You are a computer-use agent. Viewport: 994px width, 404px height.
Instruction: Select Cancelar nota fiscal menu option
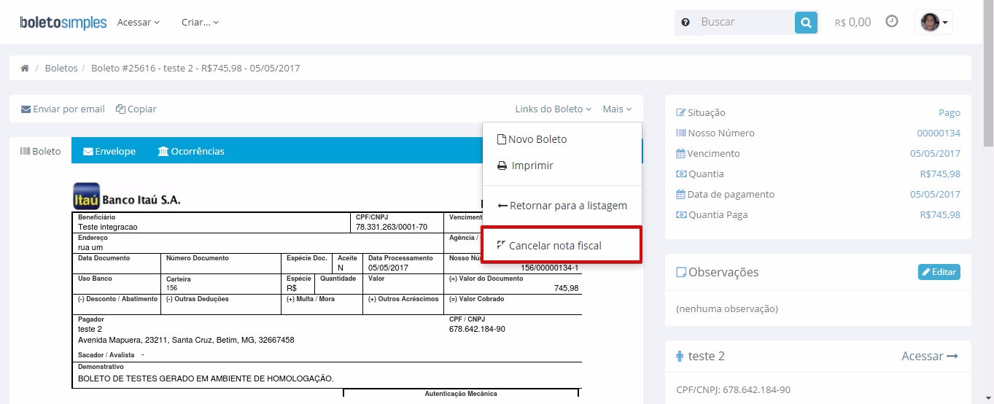pyautogui.click(x=555, y=246)
